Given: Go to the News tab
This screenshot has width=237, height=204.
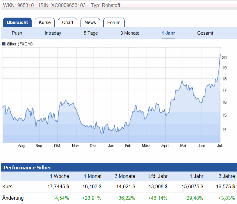Looking at the screenshot, I should coord(90,22).
